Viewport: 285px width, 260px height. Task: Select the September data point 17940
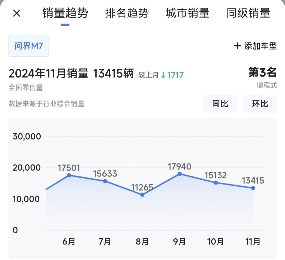tap(180, 174)
